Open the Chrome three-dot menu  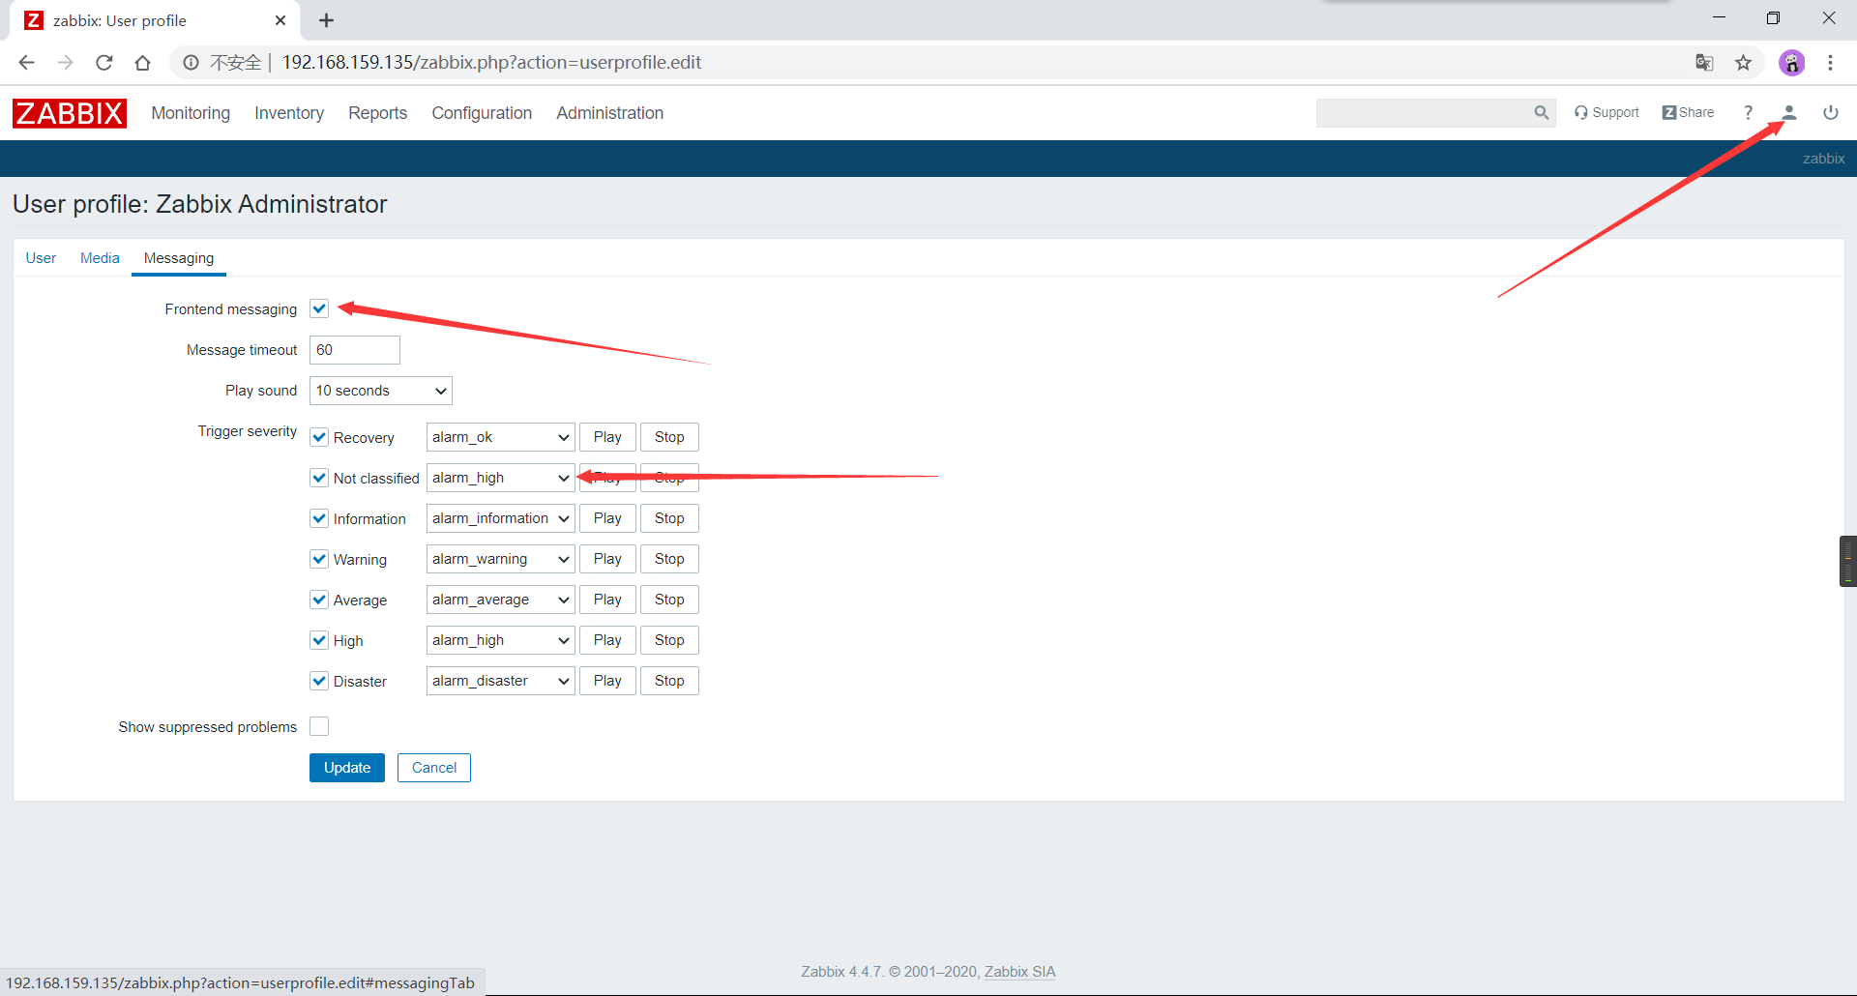click(x=1830, y=63)
